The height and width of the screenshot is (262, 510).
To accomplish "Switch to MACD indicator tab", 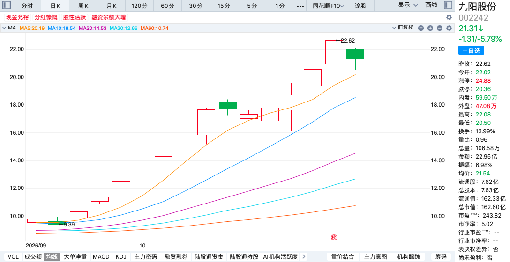I will 101,256.
